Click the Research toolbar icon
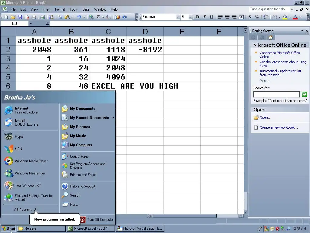Screen dimensions: 310x233 click(51, 17)
